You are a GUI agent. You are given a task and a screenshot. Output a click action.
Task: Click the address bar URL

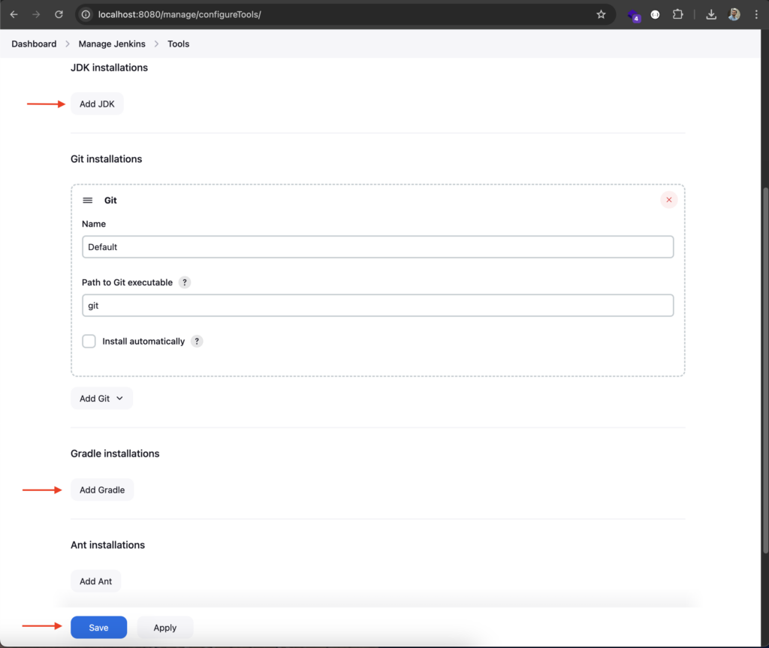[x=179, y=15]
